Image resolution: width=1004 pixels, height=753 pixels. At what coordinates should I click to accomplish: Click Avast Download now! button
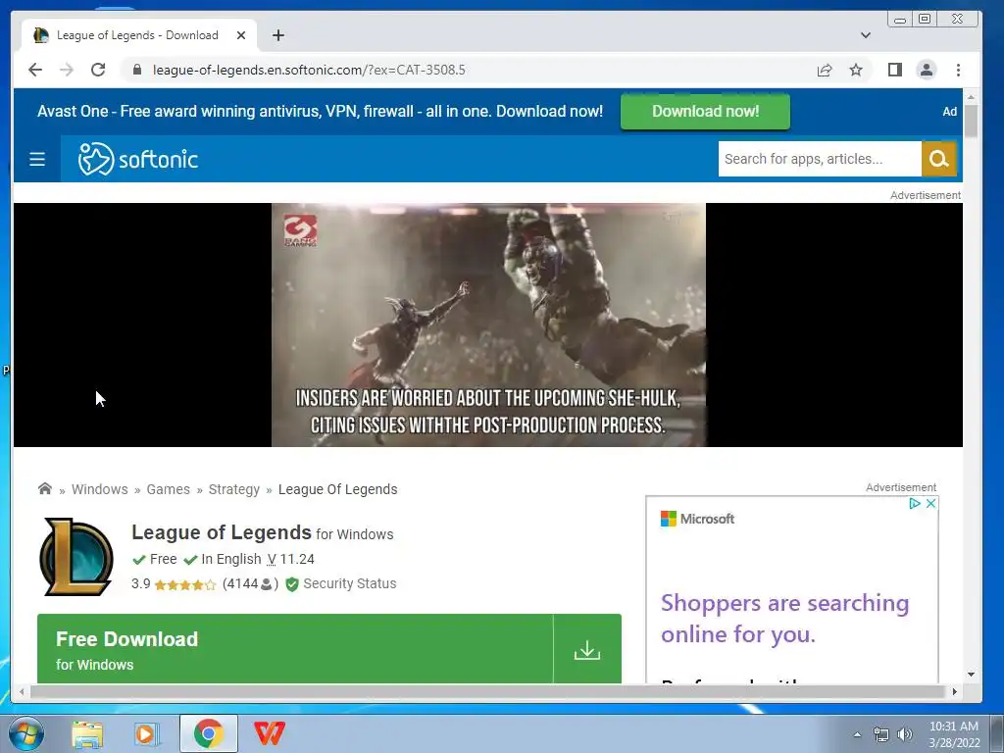pyautogui.click(x=705, y=112)
